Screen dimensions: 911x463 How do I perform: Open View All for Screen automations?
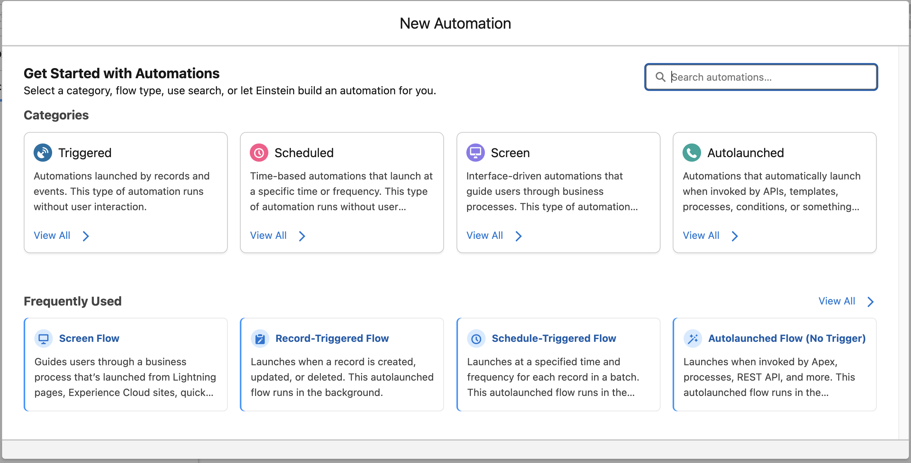(485, 235)
